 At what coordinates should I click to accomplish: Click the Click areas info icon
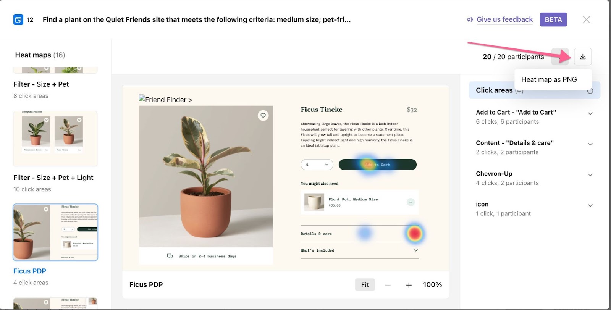[x=590, y=91]
